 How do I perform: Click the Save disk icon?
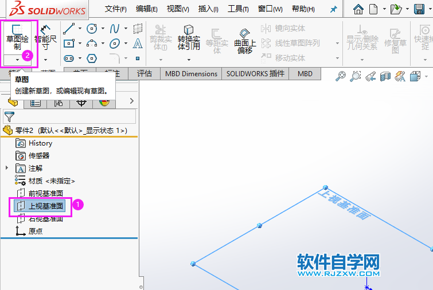(419, 9)
